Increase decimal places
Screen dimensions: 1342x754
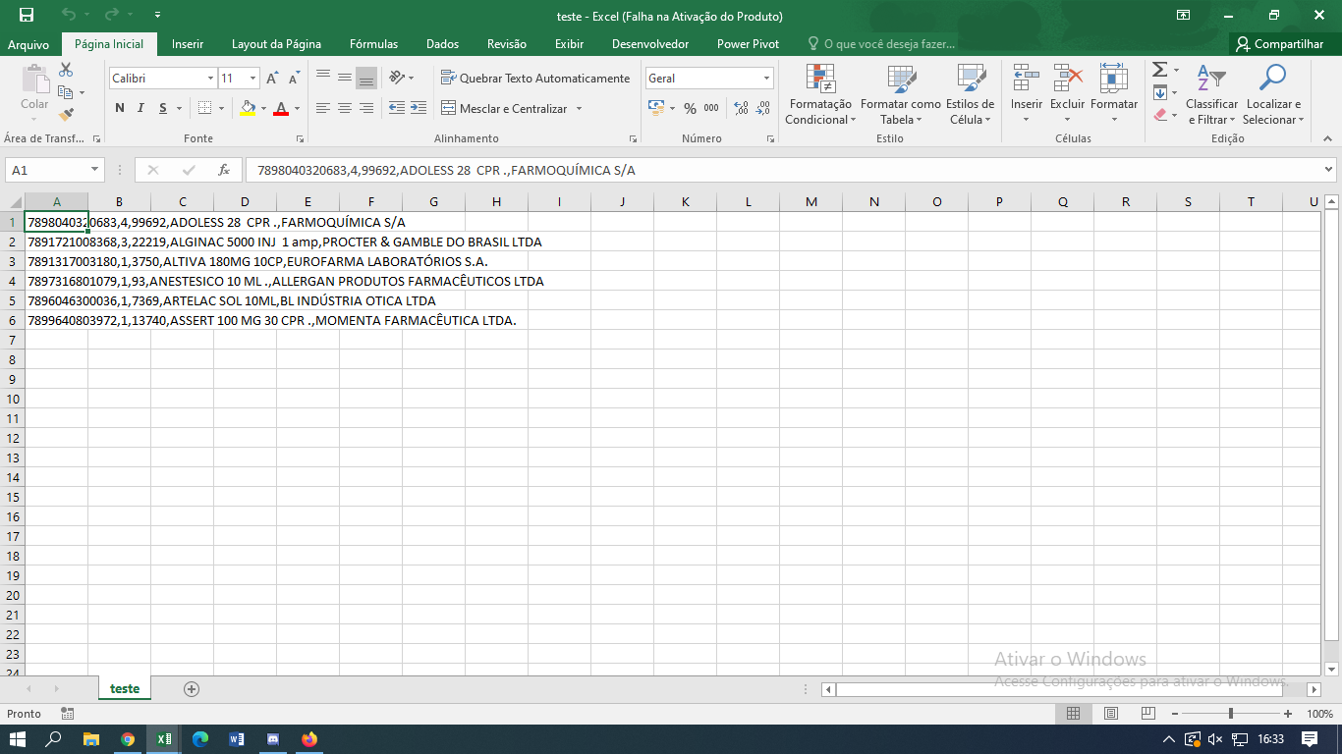pos(741,108)
